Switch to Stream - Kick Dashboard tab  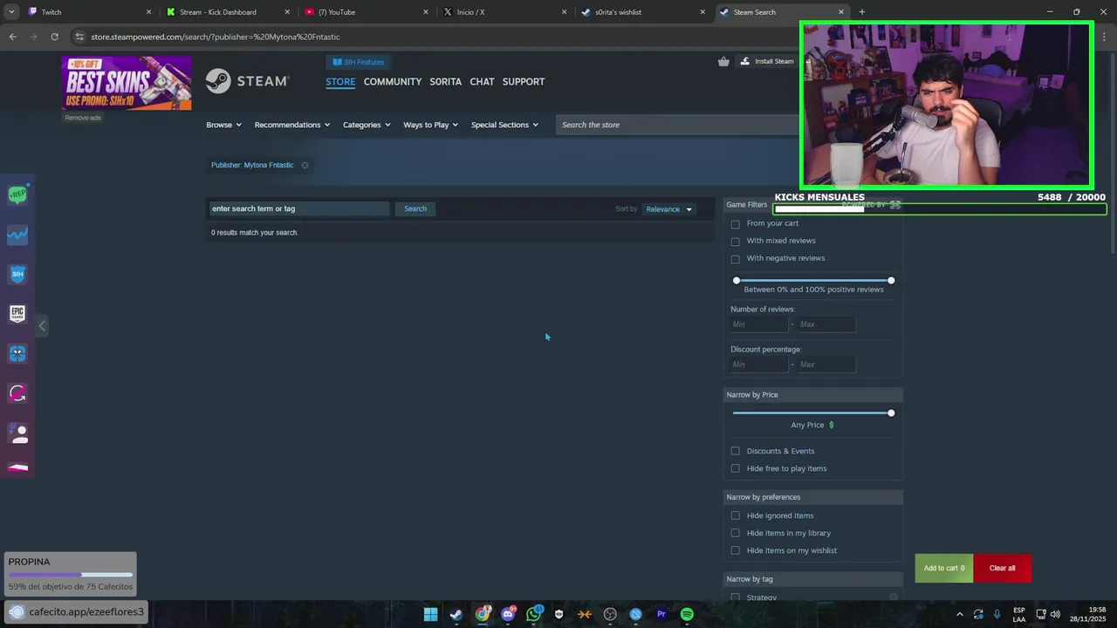click(227, 12)
